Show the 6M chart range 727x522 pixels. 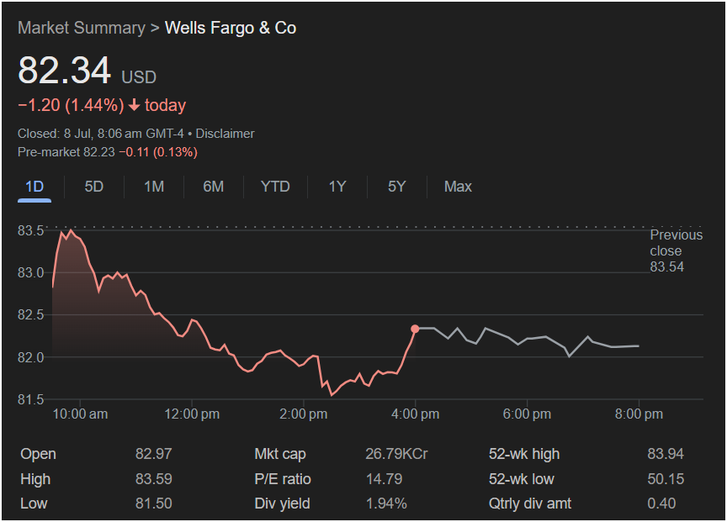point(213,187)
